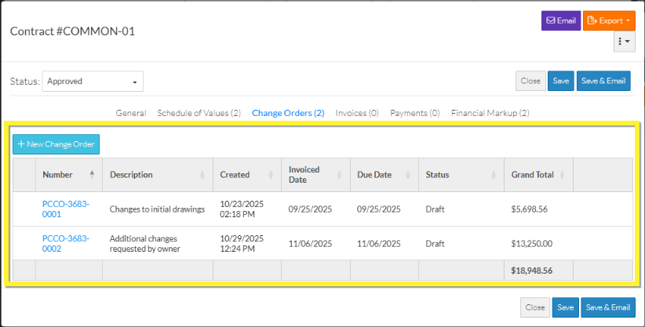This screenshot has width=645, height=327.
Task: Sort table by Description column sort icon
Action: pyautogui.click(x=202, y=175)
